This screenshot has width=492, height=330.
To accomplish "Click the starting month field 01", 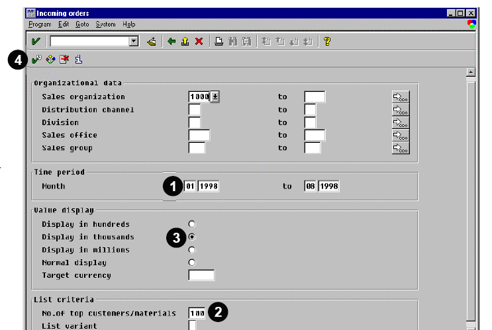I will [190, 186].
